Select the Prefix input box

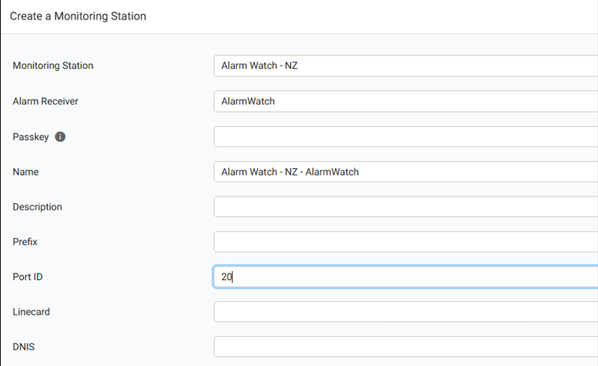coord(405,242)
